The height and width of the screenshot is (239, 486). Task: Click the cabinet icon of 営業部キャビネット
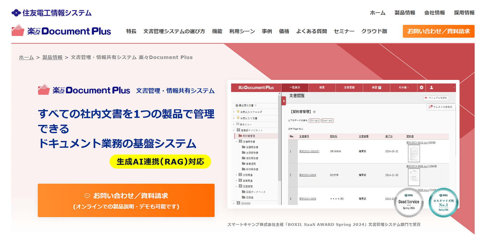tap(238, 130)
